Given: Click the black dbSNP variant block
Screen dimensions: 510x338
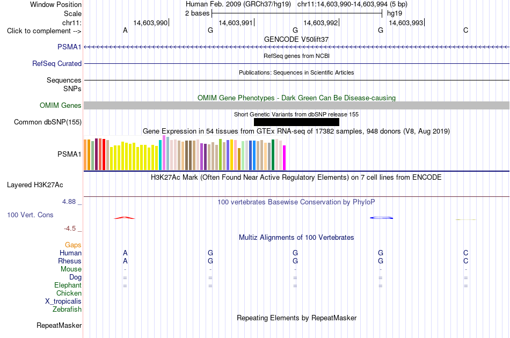Looking at the screenshot, I should (x=296, y=122).
